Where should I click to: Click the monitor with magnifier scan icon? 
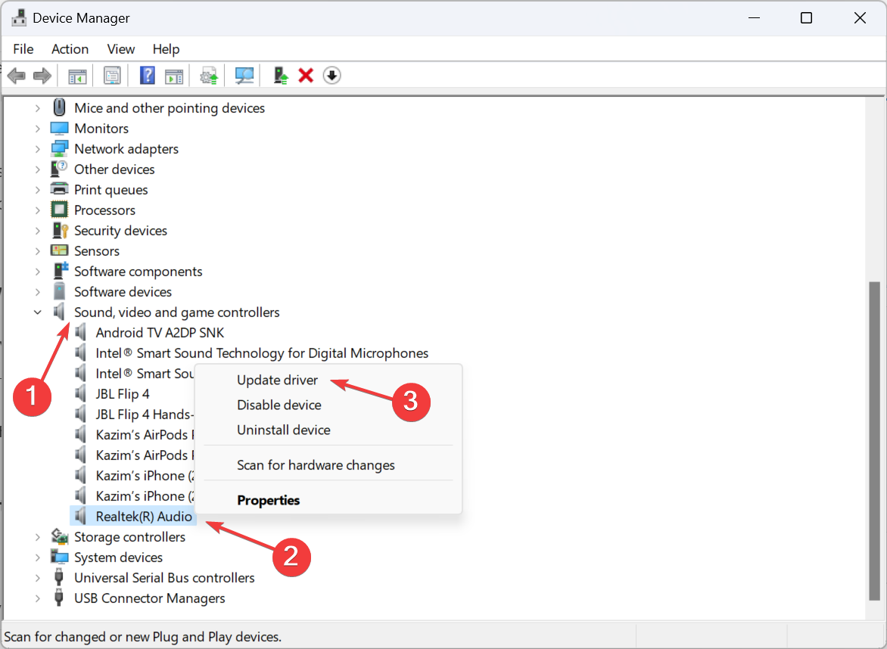pos(244,75)
